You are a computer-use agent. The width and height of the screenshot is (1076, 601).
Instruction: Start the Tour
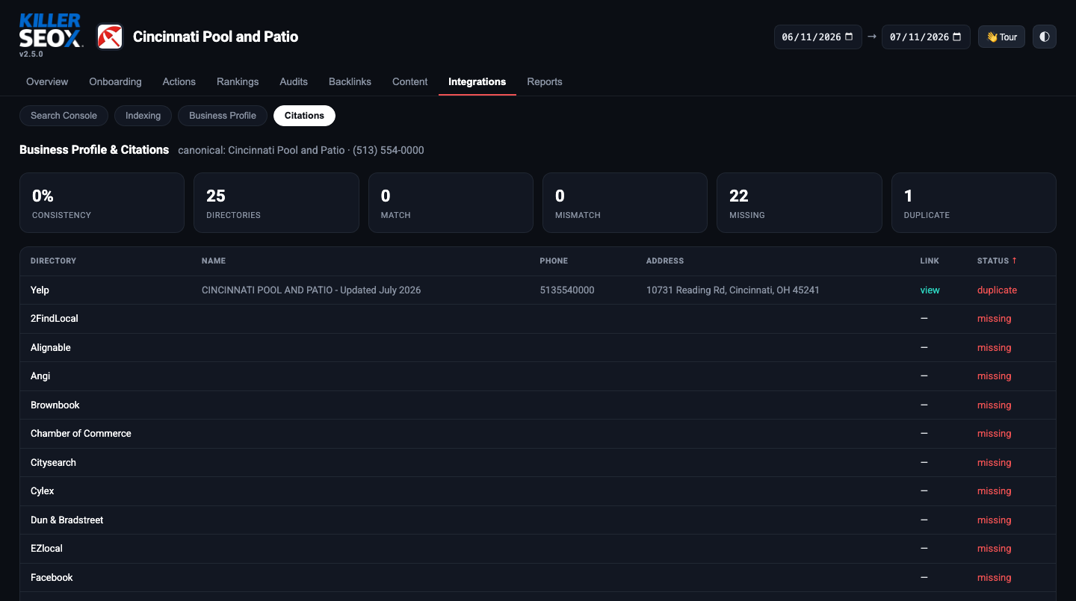1001,37
